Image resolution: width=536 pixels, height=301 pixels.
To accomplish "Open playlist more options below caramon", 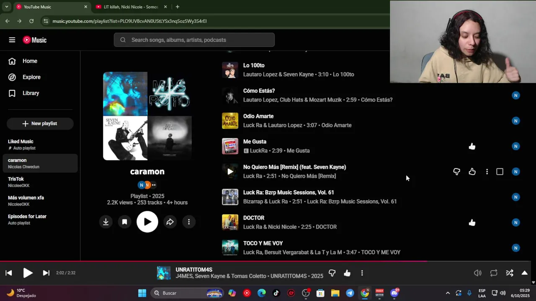I will (189, 222).
